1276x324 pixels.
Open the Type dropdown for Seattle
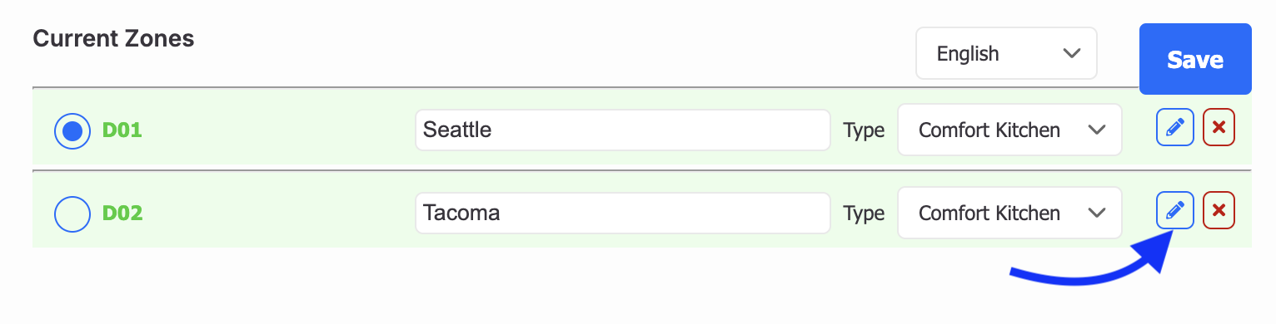1009,130
